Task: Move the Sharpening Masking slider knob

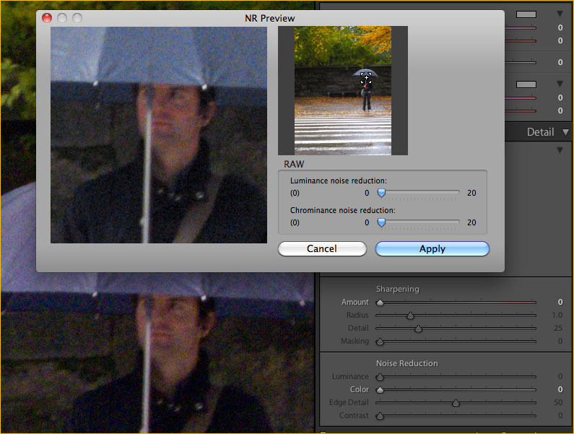Action: (x=380, y=342)
